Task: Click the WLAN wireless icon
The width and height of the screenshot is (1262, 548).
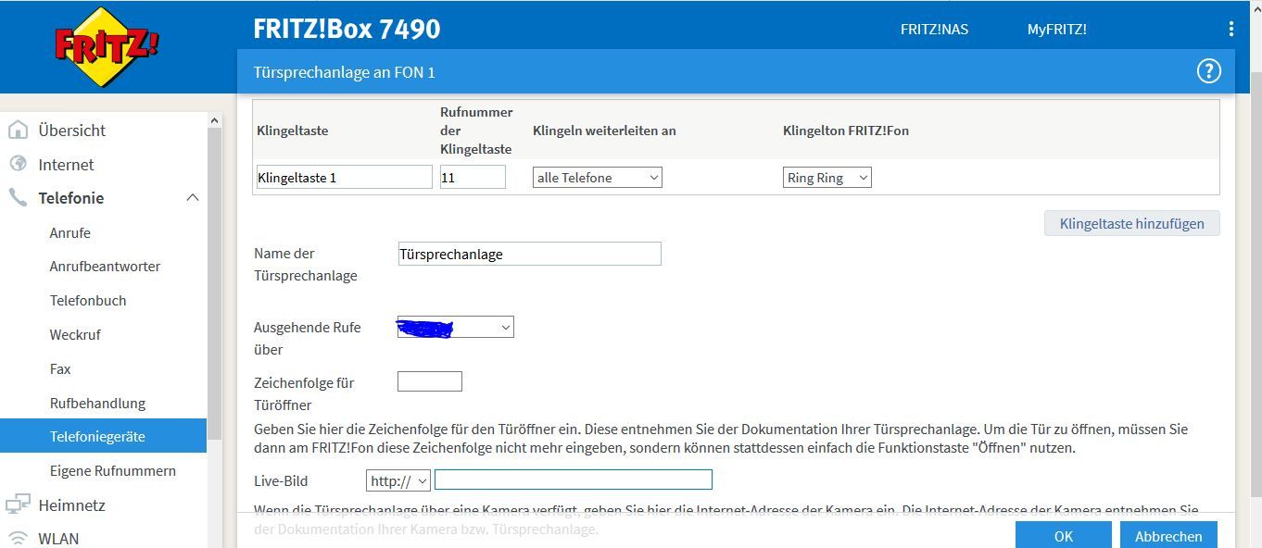Action: [18, 538]
